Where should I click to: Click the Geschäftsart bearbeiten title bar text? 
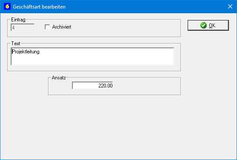coord(39,7)
